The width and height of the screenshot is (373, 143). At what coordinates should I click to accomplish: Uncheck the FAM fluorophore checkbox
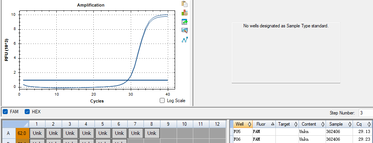click(5, 112)
